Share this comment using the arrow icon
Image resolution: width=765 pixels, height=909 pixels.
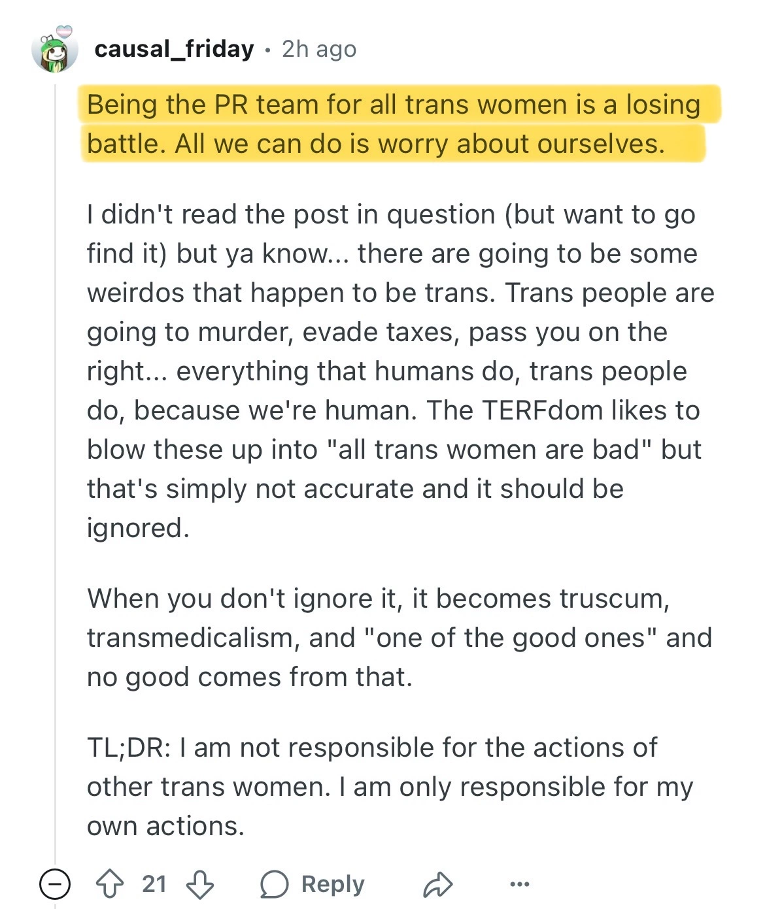click(437, 885)
